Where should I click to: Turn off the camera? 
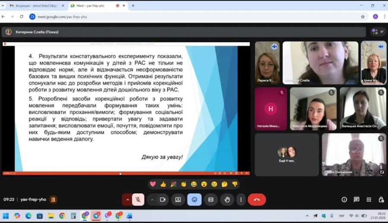tap(163, 199)
